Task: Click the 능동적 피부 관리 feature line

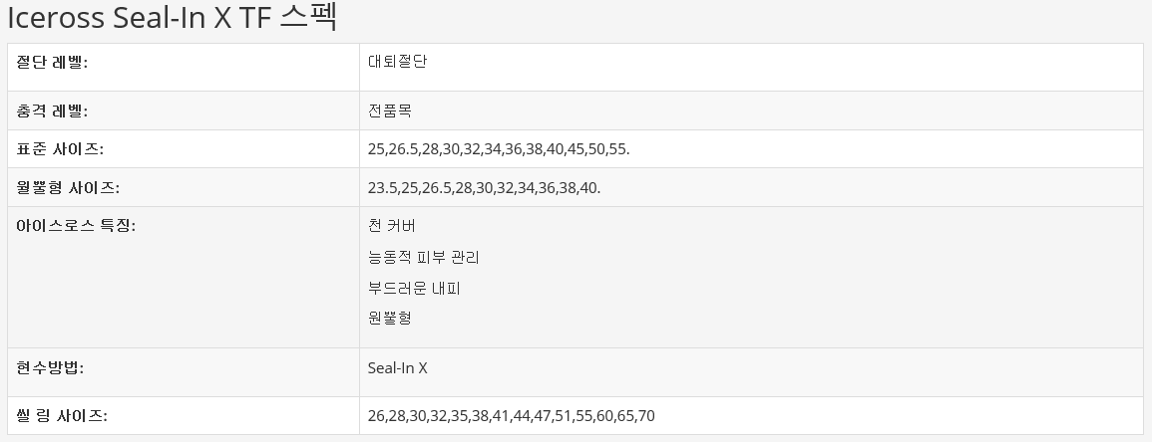Action: point(423,258)
